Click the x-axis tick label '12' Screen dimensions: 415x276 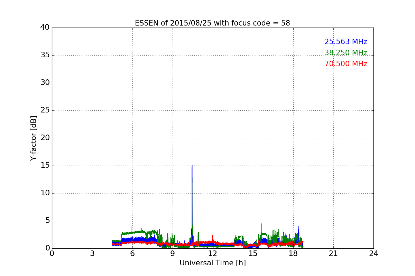tap(213, 254)
